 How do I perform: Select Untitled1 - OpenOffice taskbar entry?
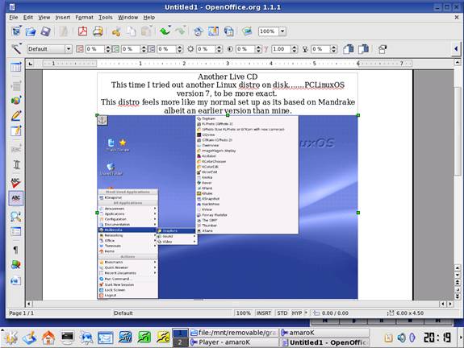pyautogui.click(x=324, y=342)
